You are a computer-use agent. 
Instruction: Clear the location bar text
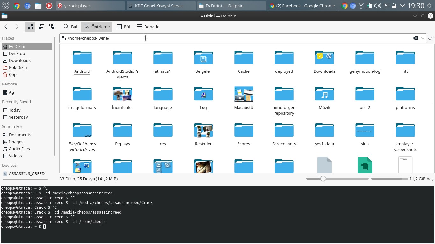(x=416, y=38)
